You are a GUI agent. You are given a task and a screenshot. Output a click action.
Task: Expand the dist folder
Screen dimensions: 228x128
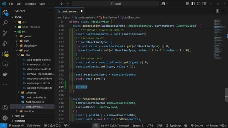coord(15,22)
